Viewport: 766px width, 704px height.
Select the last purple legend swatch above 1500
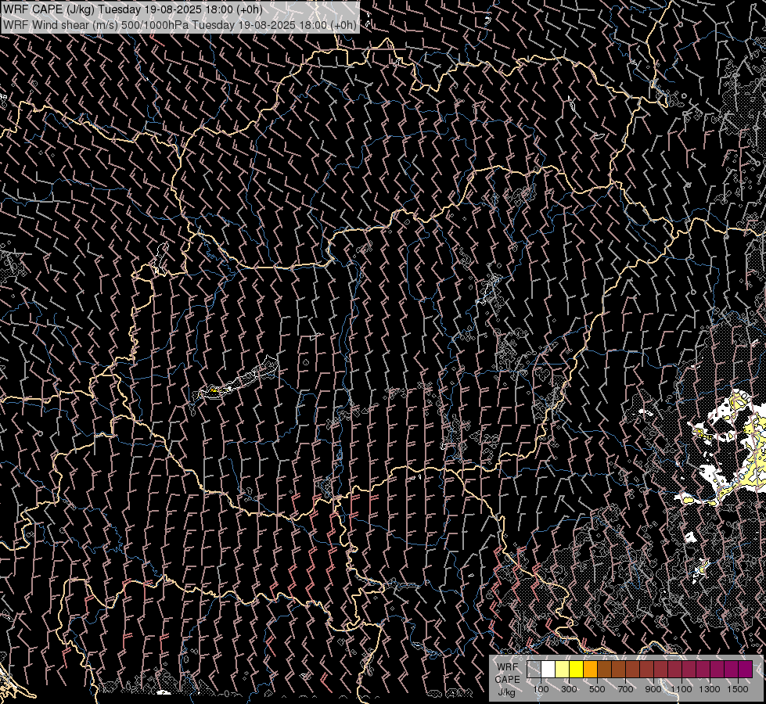(746, 670)
